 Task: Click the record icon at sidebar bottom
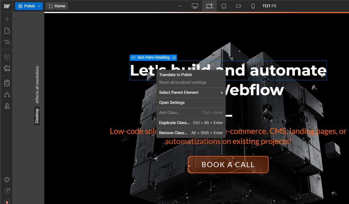tap(7, 202)
